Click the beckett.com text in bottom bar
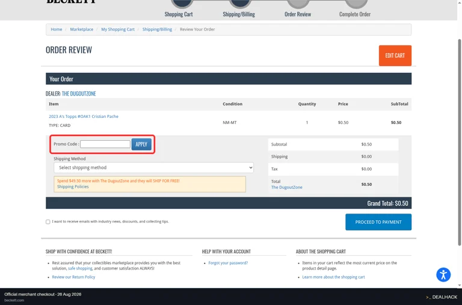The height and width of the screenshot is (305, 462). [14, 300]
